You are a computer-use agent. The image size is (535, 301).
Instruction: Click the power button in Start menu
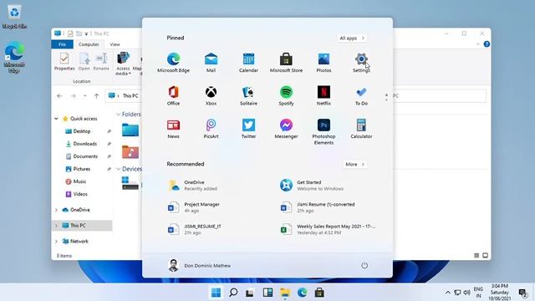364,265
